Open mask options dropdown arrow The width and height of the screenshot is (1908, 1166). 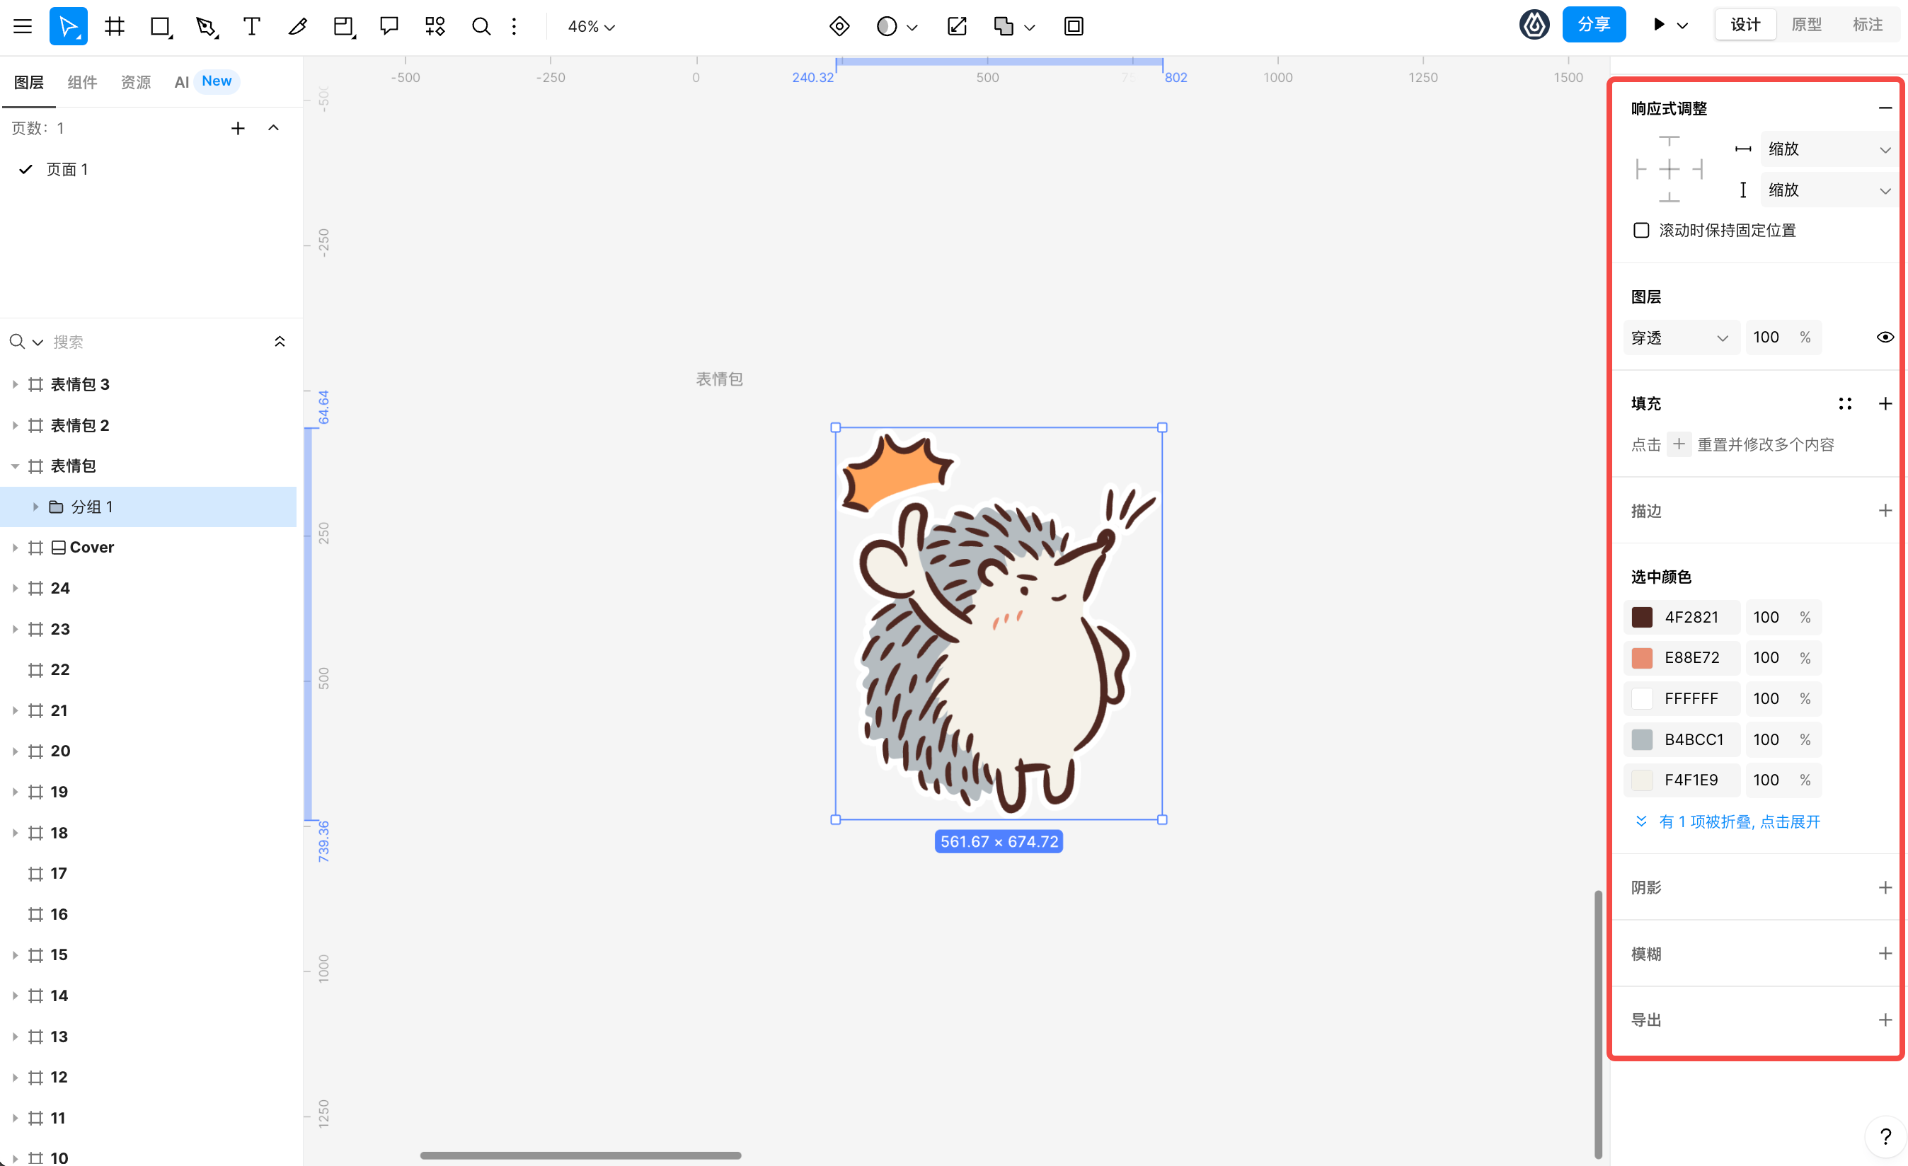coord(912,27)
